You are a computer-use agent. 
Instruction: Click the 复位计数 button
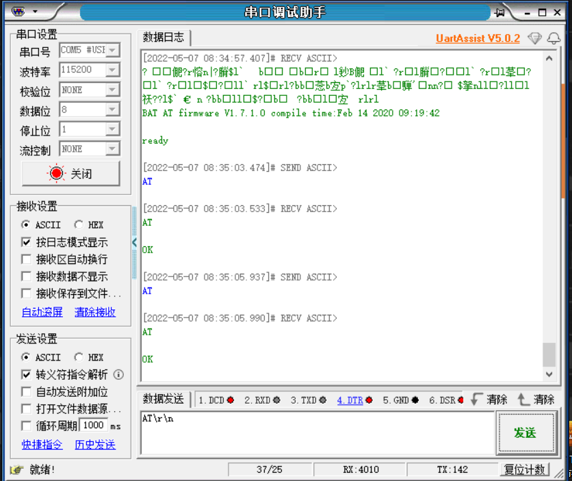[x=524, y=469]
